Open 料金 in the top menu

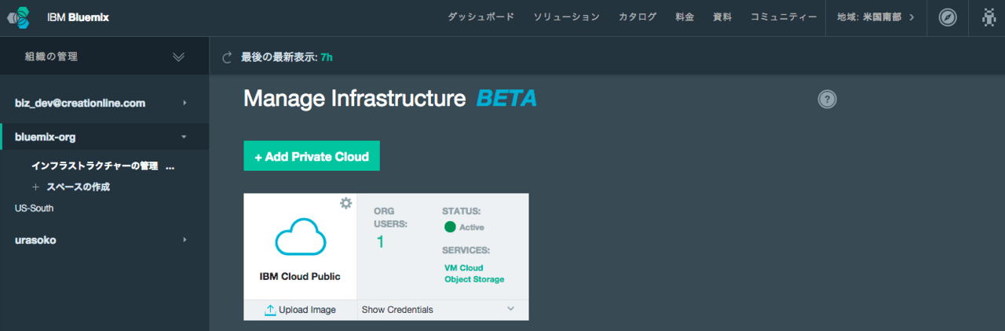pyautogui.click(x=685, y=17)
